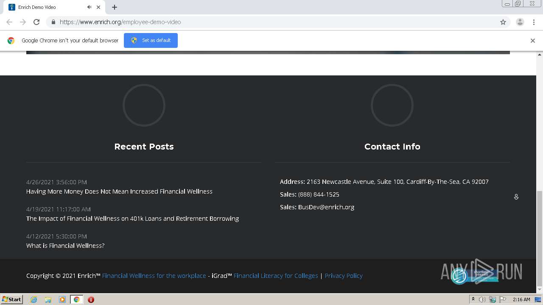543x305 pixels.
Task: Open the media player taskbar icon
Action: (x=62, y=299)
